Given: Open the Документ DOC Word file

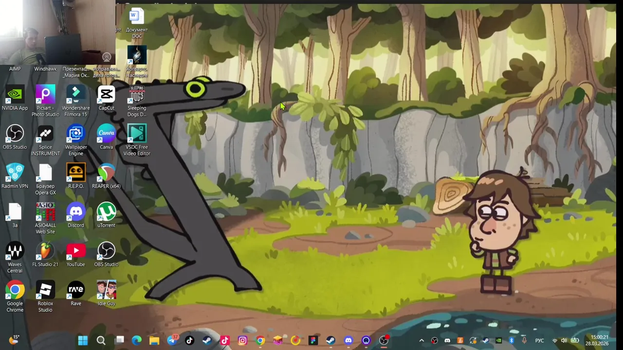Looking at the screenshot, I should [x=137, y=24].
